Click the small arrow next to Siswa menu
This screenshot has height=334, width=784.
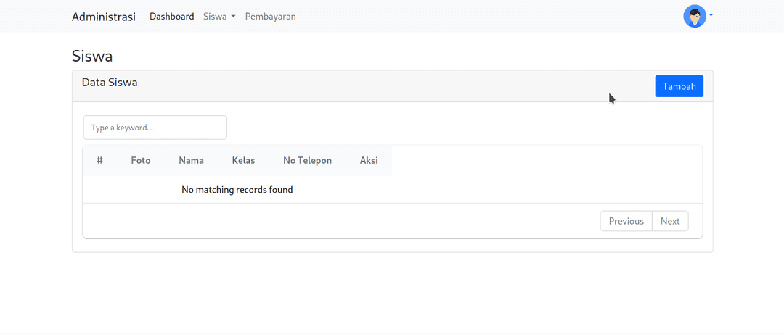point(233,17)
